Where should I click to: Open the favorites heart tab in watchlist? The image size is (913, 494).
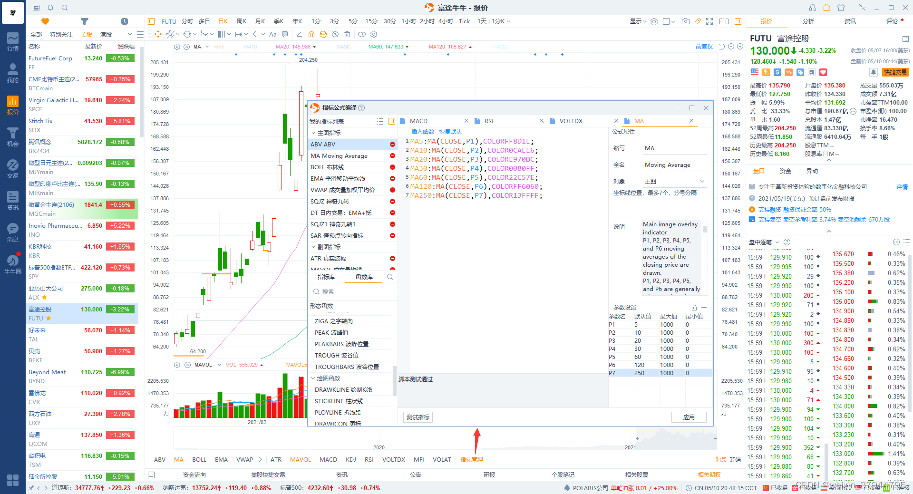pyautogui.click(x=45, y=21)
